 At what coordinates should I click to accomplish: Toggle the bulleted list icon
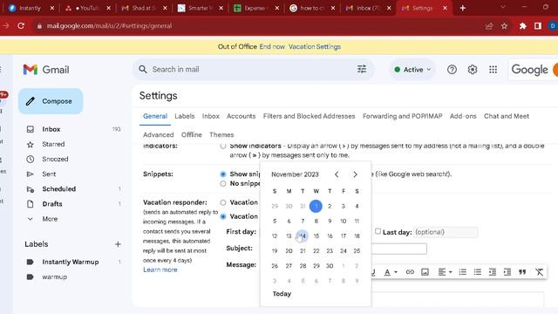coord(478,272)
